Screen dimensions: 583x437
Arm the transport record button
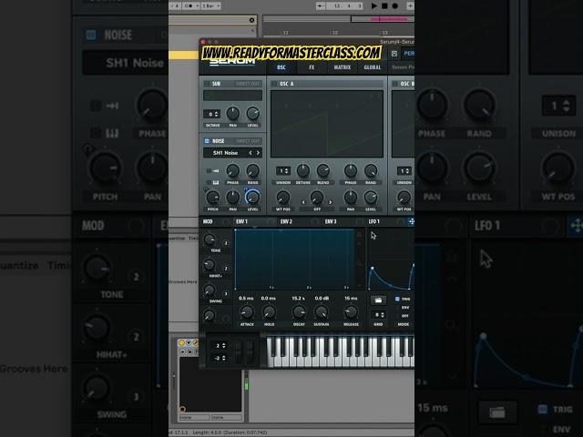tap(394, 6)
